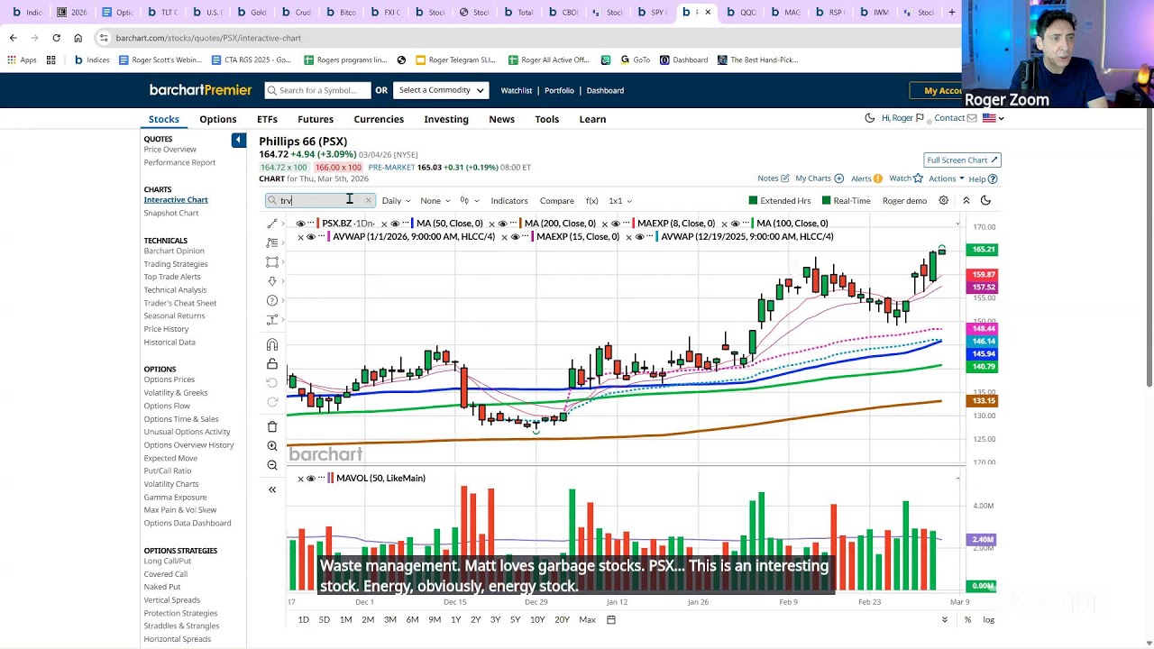Open the 1x1 grid layout dropdown

pyautogui.click(x=620, y=200)
